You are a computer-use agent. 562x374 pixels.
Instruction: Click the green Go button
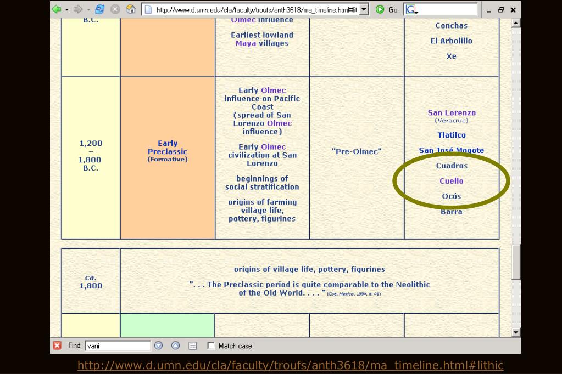coord(386,10)
